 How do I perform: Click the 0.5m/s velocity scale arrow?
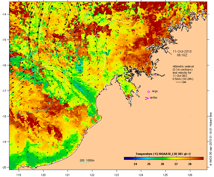pyautogui.click(x=181, y=82)
